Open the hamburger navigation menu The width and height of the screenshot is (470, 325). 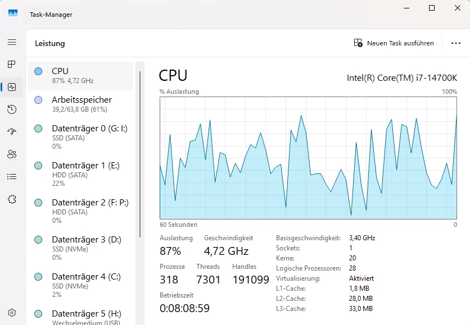click(12, 42)
